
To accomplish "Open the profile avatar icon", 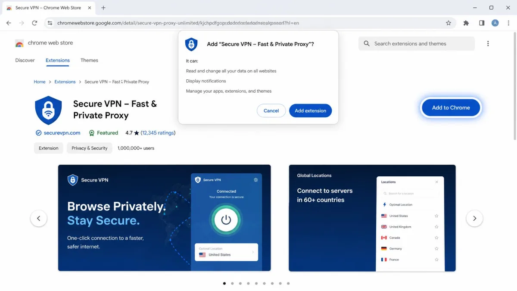I will coord(495,23).
